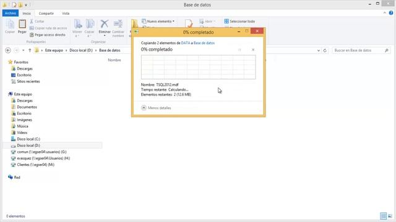Open the Help question mark icon
The image size is (396, 222).
(391, 13)
